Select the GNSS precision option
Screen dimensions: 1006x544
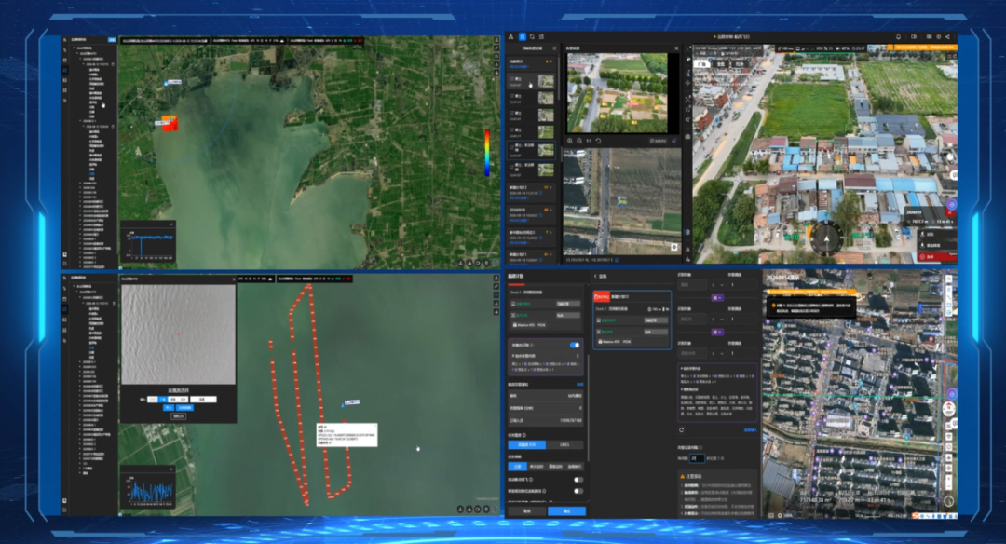click(564, 444)
